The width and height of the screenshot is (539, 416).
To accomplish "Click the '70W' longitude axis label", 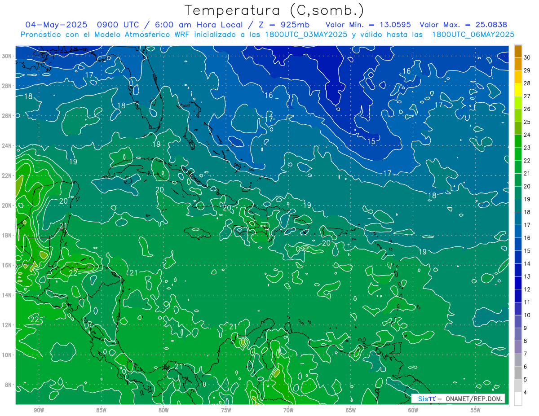I will (x=288, y=410).
